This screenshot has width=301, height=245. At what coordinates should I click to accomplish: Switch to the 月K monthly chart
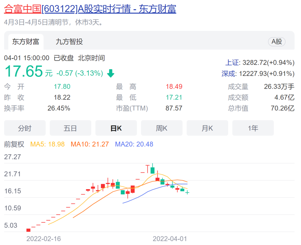pos(207,128)
